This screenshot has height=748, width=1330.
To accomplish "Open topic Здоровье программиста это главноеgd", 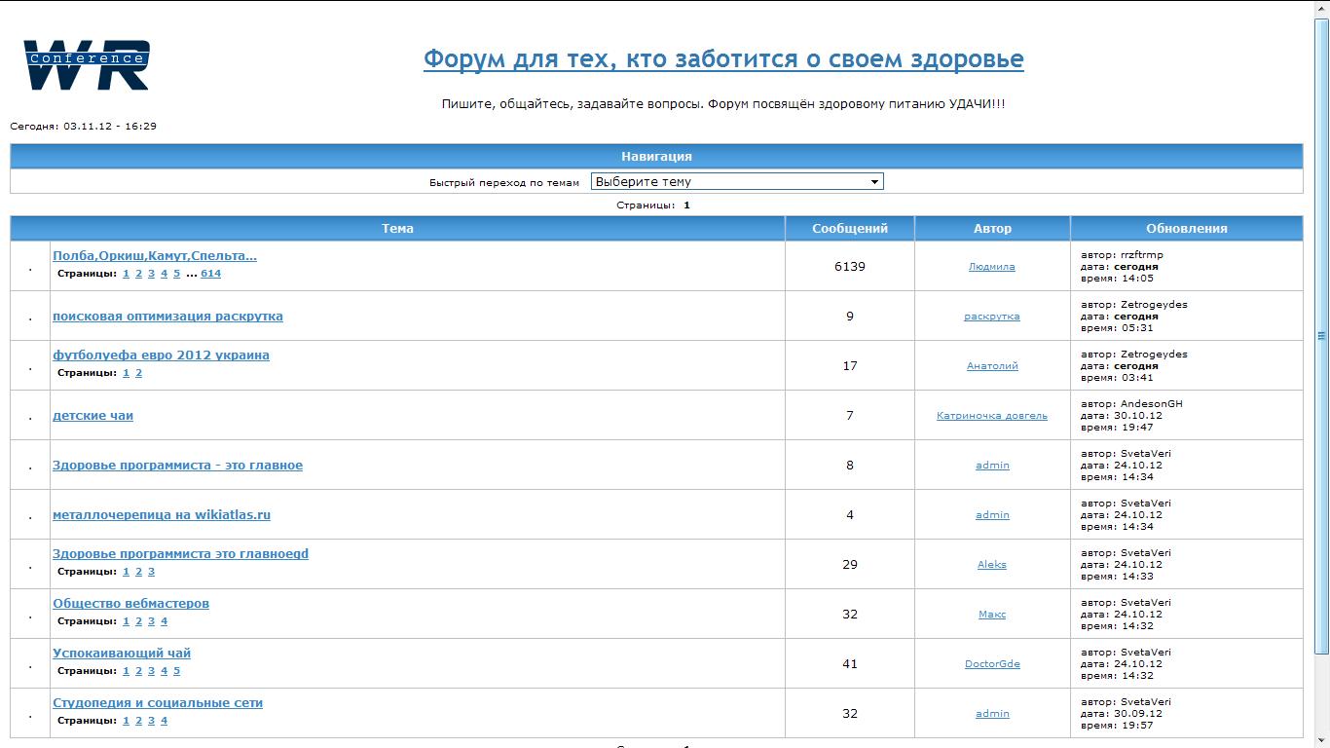I will pos(180,554).
